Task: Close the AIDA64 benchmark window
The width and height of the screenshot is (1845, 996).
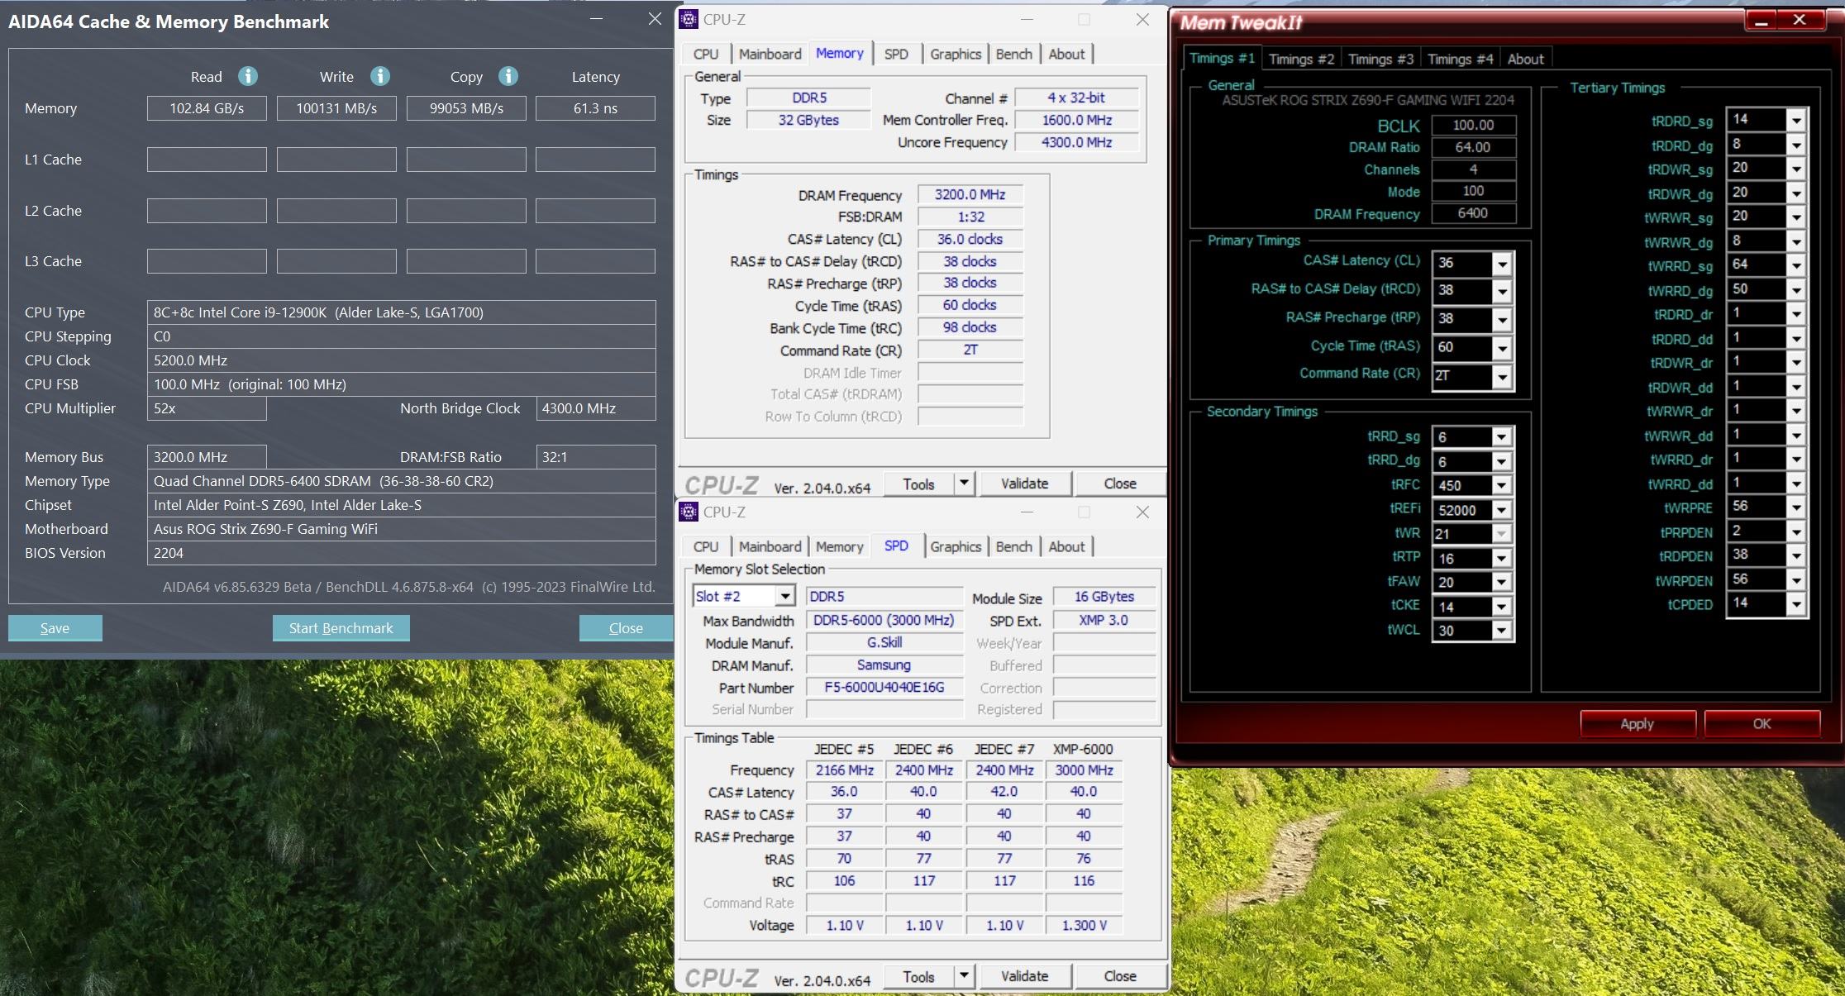Action: (x=655, y=18)
